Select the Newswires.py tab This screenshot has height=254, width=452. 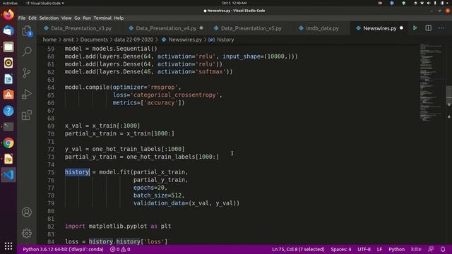pyautogui.click(x=380, y=28)
